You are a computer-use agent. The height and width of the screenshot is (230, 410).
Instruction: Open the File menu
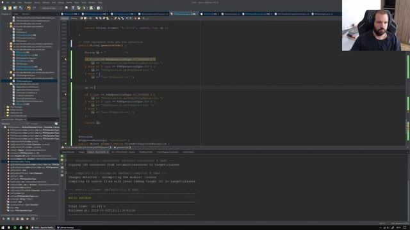click(8, 3)
